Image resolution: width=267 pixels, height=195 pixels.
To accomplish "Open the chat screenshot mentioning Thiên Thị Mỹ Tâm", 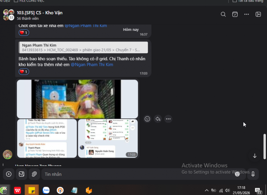I will (x=47, y=138).
